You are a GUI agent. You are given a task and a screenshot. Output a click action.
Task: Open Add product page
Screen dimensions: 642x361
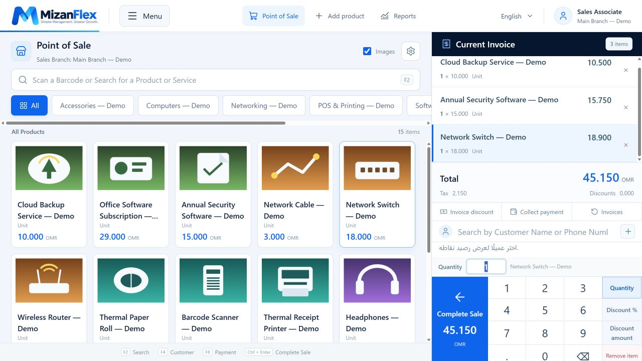(x=340, y=16)
